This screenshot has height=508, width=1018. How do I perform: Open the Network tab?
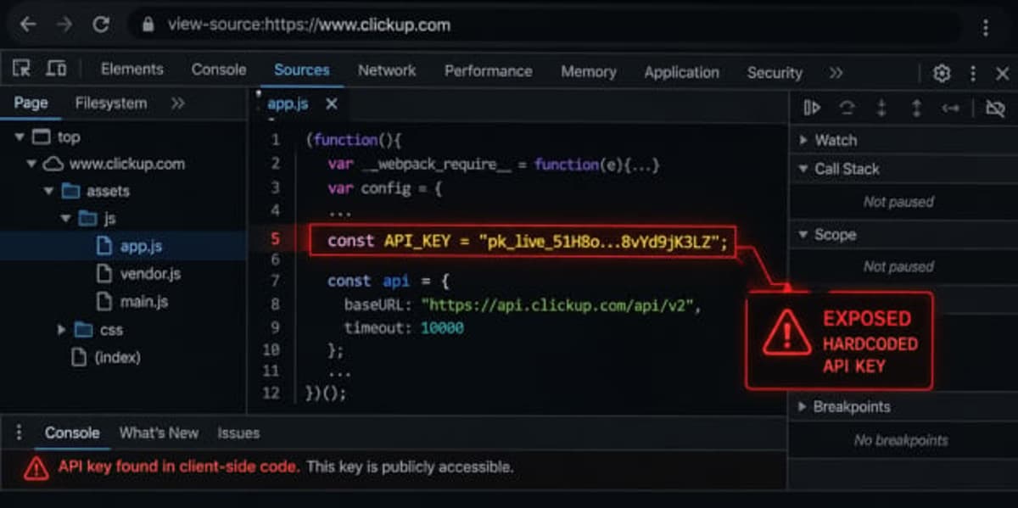387,70
